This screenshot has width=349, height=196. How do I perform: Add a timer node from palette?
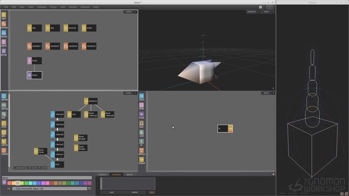pyautogui.click(x=142, y=106)
